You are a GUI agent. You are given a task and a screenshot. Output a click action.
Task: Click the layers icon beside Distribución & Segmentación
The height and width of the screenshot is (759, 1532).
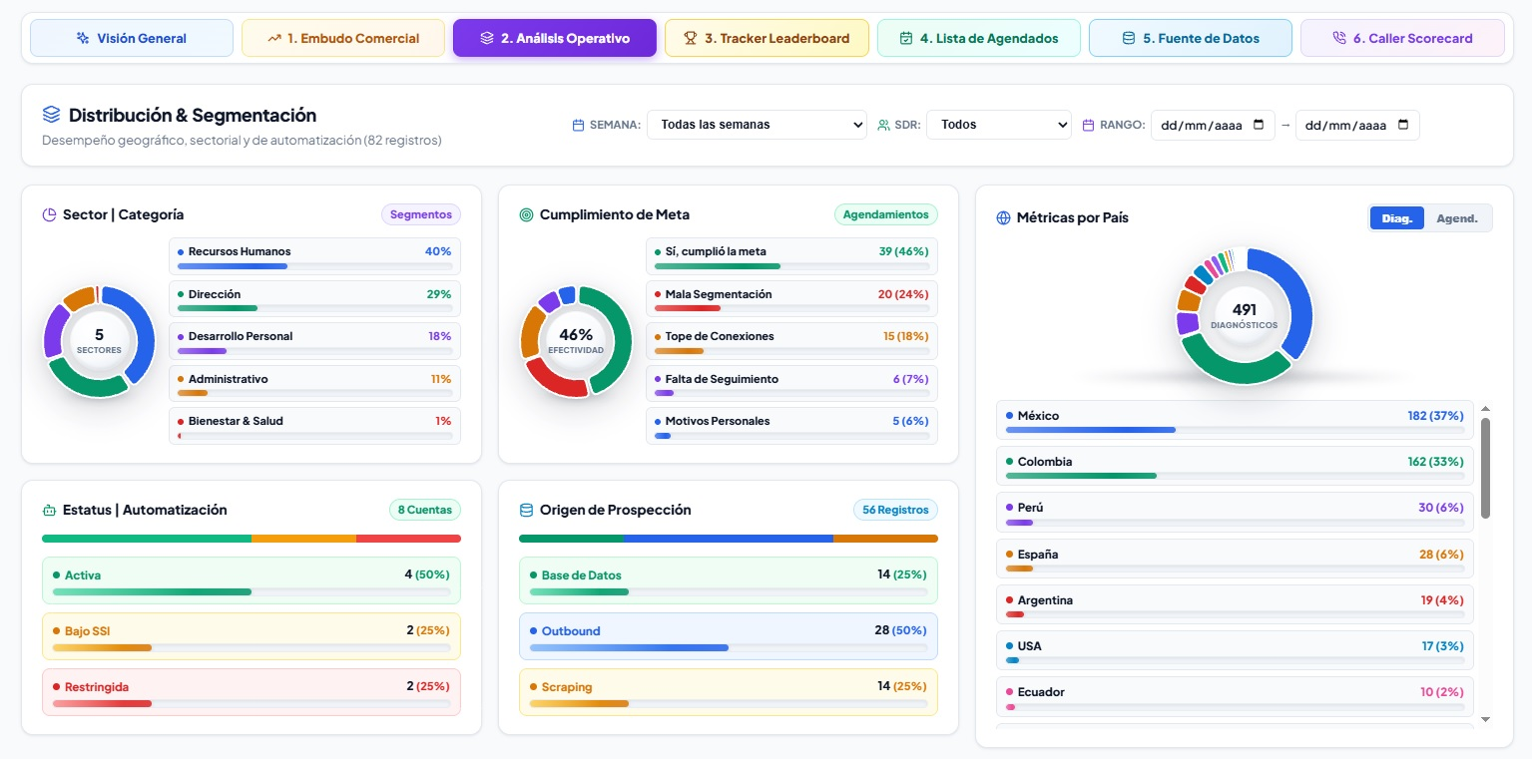point(51,115)
